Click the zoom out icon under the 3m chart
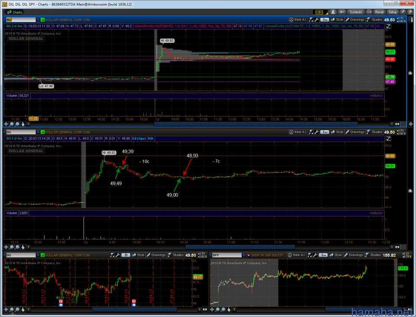The width and height of the screenshot is (416, 317). coord(17,124)
